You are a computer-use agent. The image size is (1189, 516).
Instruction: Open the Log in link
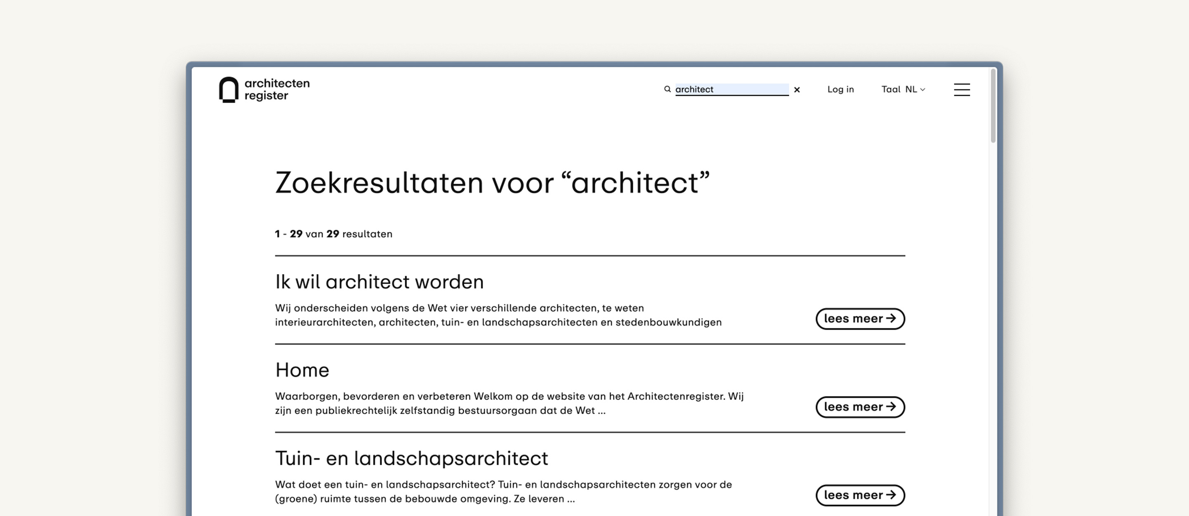coord(840,89)
